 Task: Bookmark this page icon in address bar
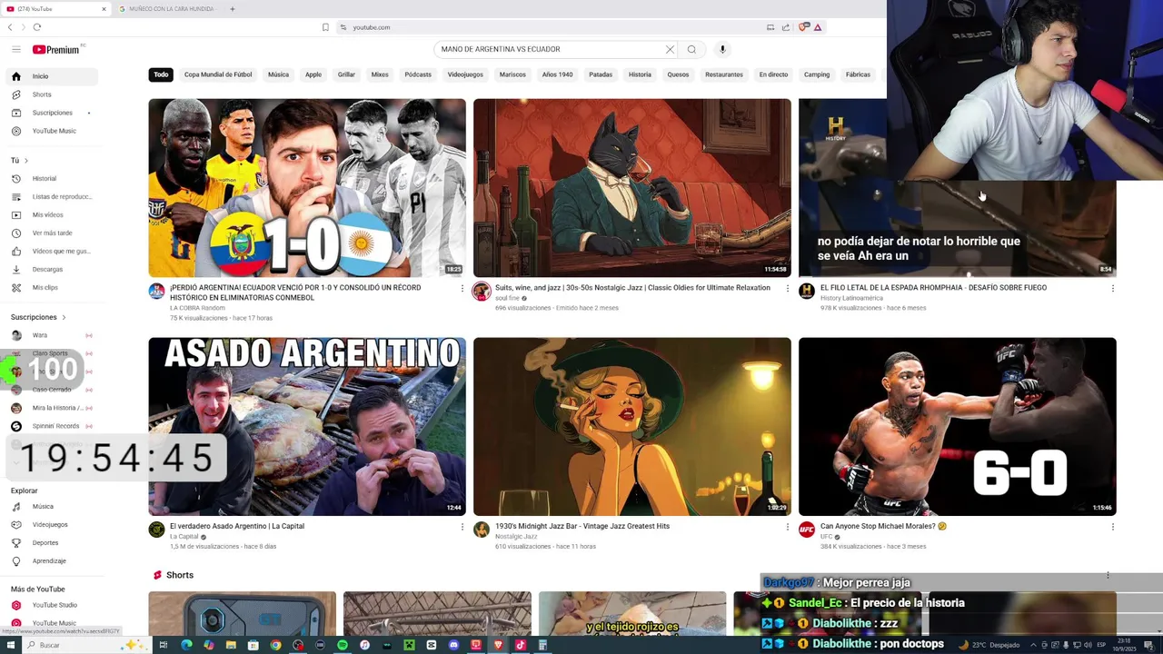tap(325, 27)
